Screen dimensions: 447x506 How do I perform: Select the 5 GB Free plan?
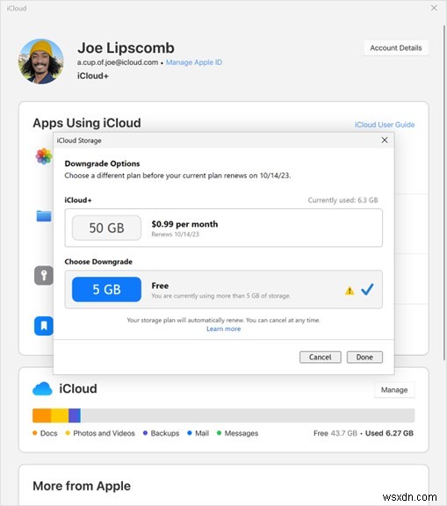(x=223, y=290)
